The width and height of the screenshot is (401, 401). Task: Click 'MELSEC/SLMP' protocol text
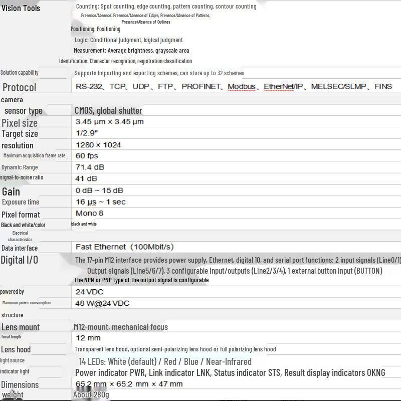339,86
